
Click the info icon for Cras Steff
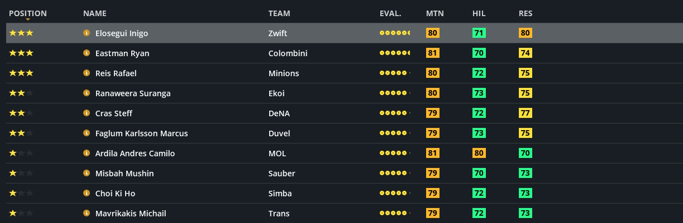[x=87, y=113]
